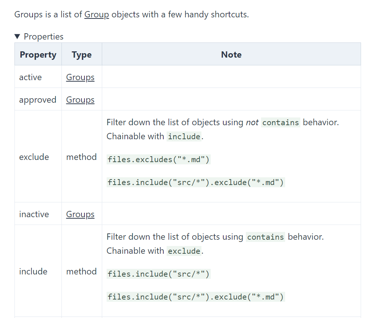
Task: Open the Group link in the intro sentence
Action: point(97,14)
